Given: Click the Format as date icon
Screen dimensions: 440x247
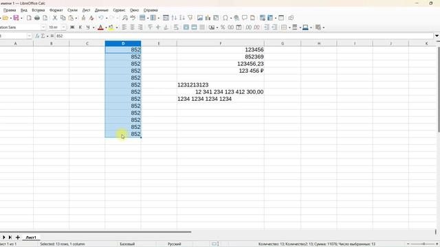Looking at the screenshot, I should [239, 27].
